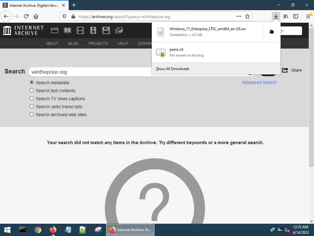Select the Search metadata radio button
Screen dimensions: 314x236
tap(32, 82)
